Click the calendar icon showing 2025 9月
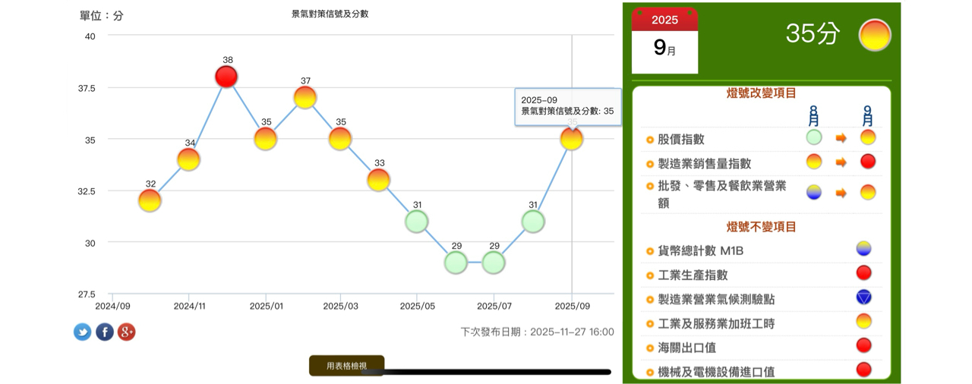The height and width of the screenshot is (384, 972). (x=664, y=41)
